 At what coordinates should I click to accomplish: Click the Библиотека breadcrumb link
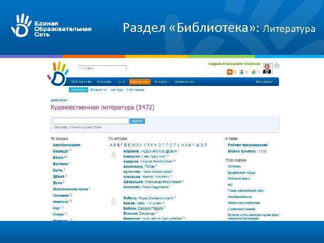pos(58,100)
